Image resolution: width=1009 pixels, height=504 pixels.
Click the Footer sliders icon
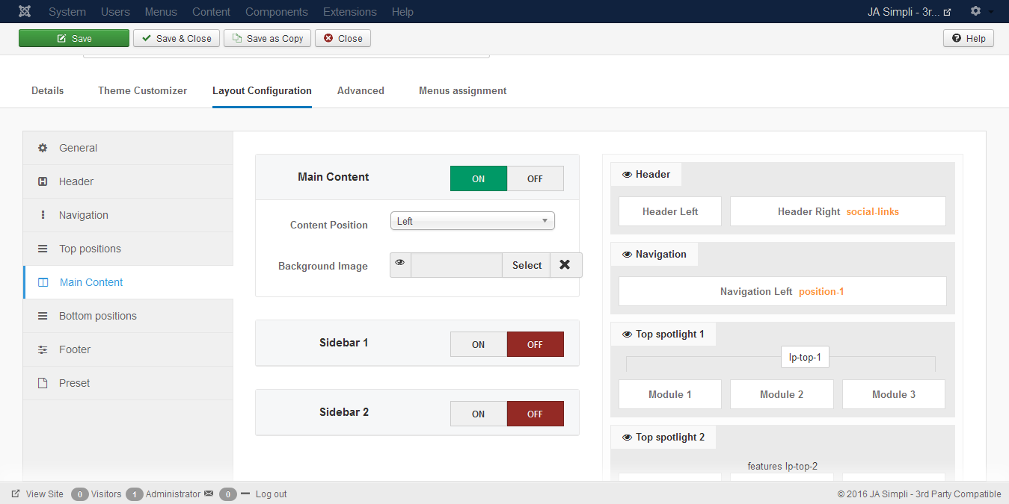[43, 349]
